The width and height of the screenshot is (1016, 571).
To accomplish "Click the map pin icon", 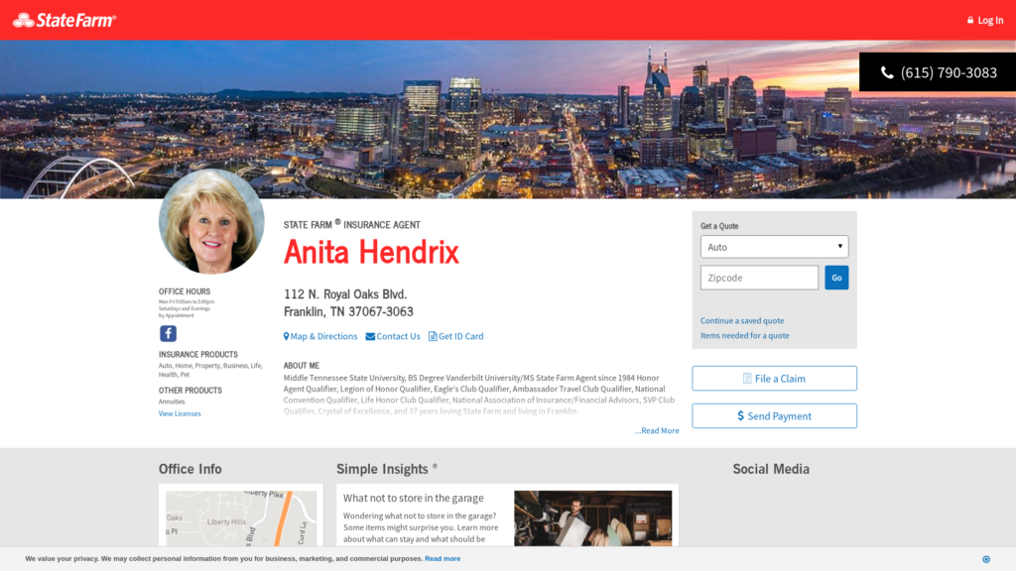I will [287, 337].
